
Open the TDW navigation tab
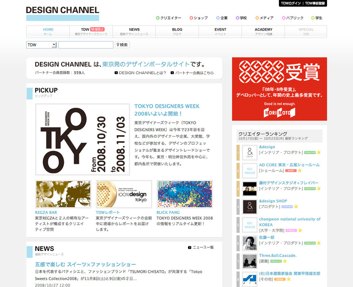click(91, 31)
